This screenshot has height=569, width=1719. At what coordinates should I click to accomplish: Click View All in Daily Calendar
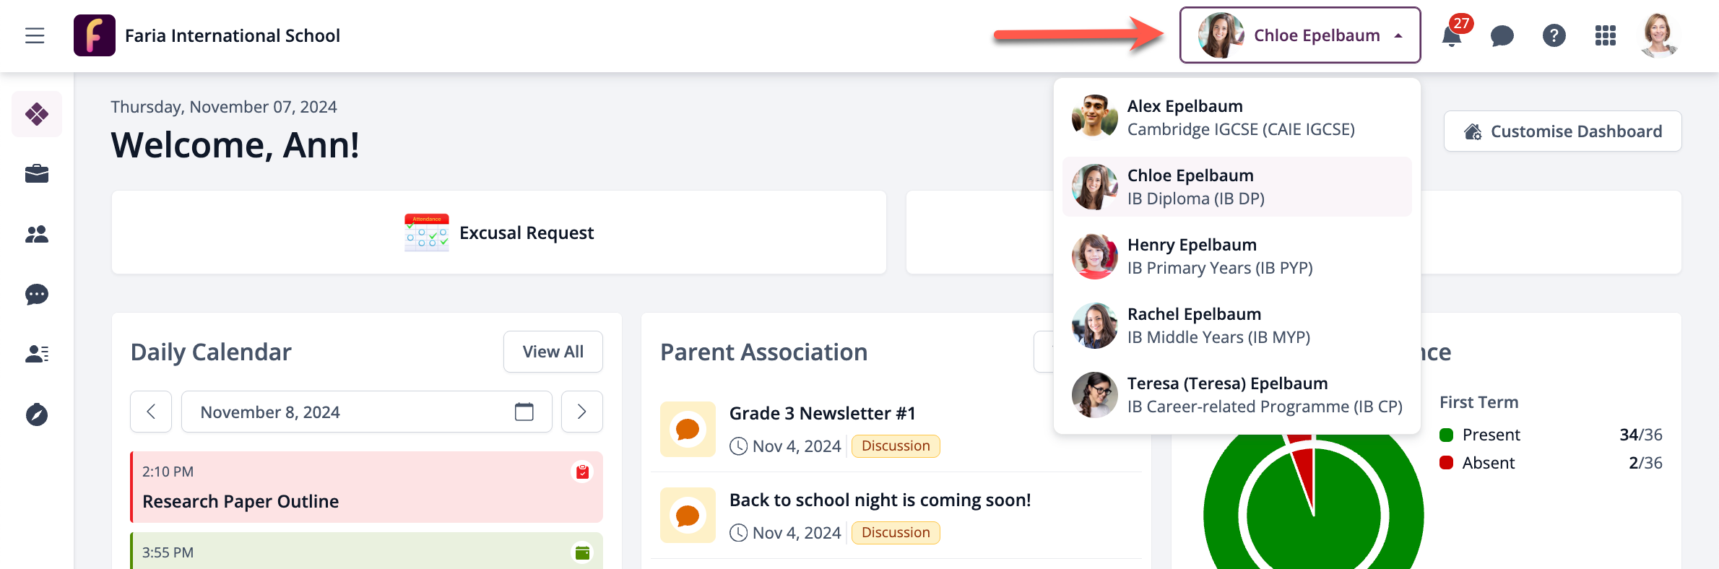click(553, 352)
